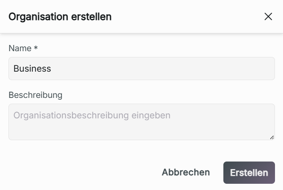Click the required asterisk next to Name
283x190 pixels.
point(36,48)
